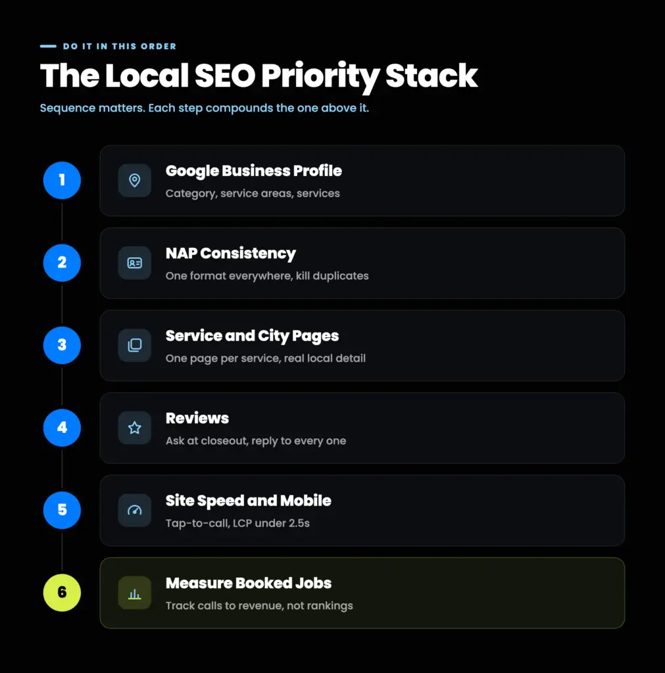Click the "Google Business Profile" heading
Viewport: 665px width, 673px height.
point(253,171)
